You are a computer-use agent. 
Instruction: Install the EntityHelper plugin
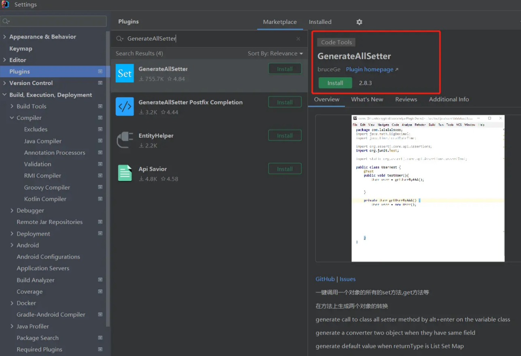click(285, 136)
